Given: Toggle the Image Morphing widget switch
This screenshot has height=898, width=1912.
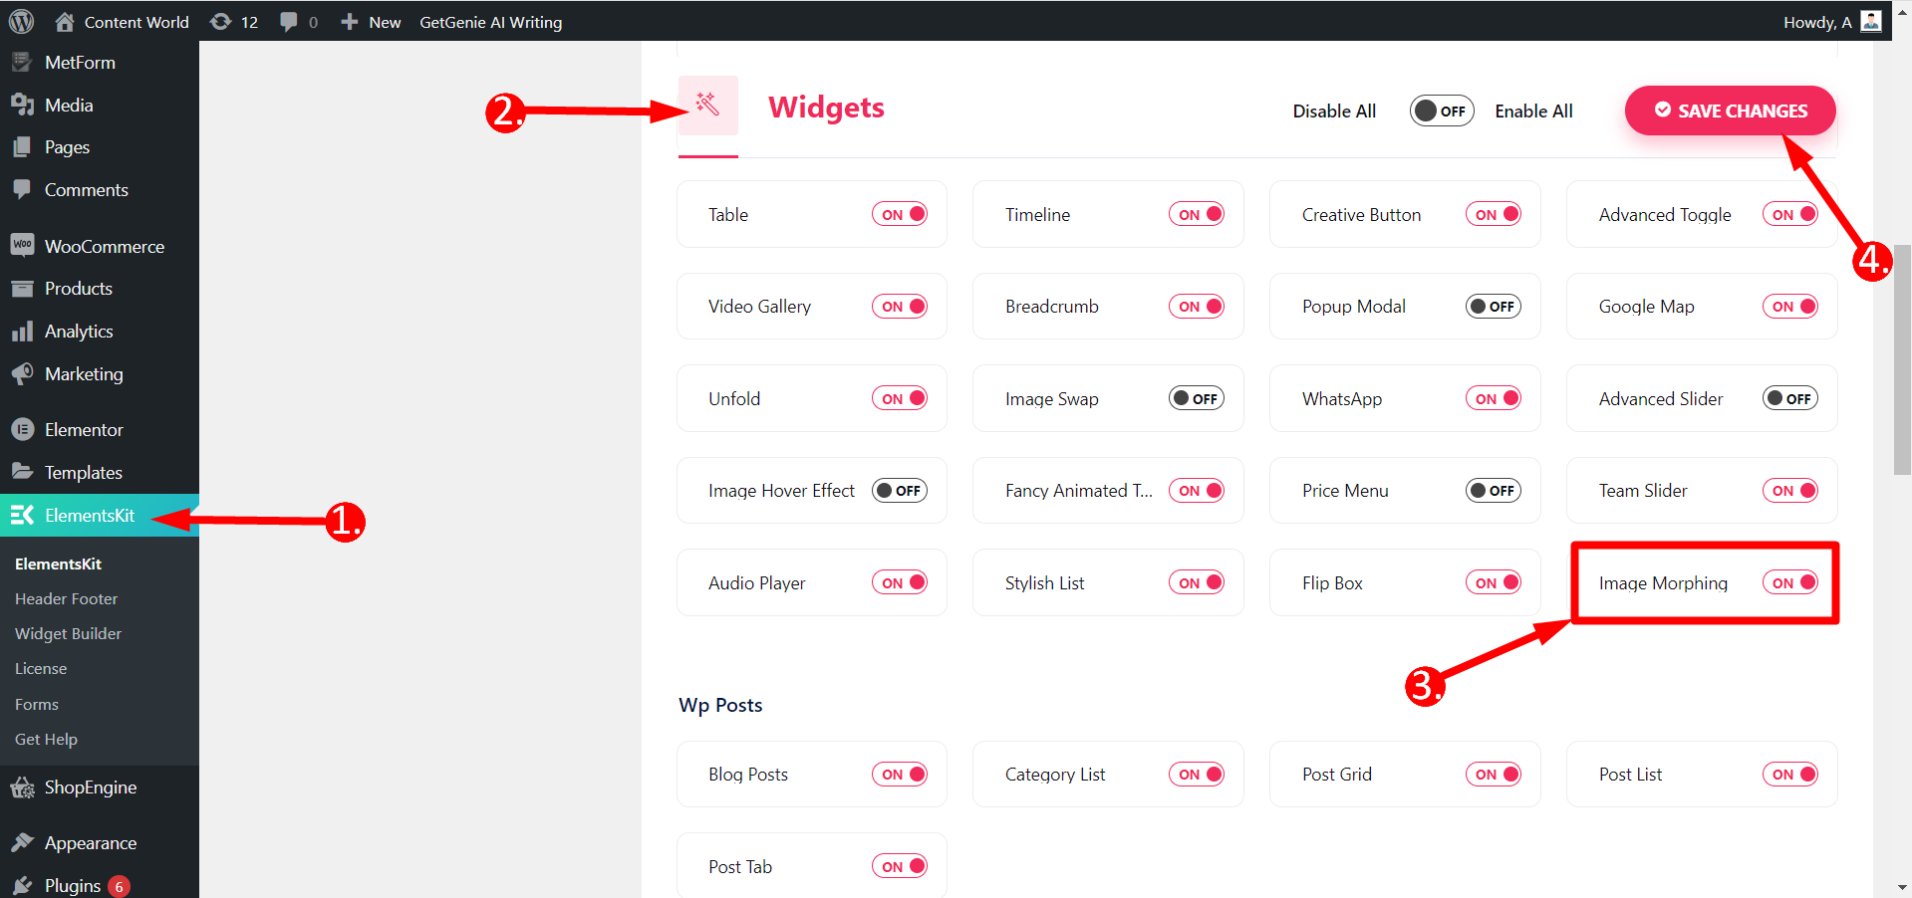Looking at the screenshot, I should pyautogui.click(x=1790, y=582).
